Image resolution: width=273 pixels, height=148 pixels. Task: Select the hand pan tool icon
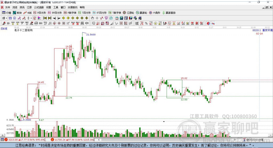[92, 18]
